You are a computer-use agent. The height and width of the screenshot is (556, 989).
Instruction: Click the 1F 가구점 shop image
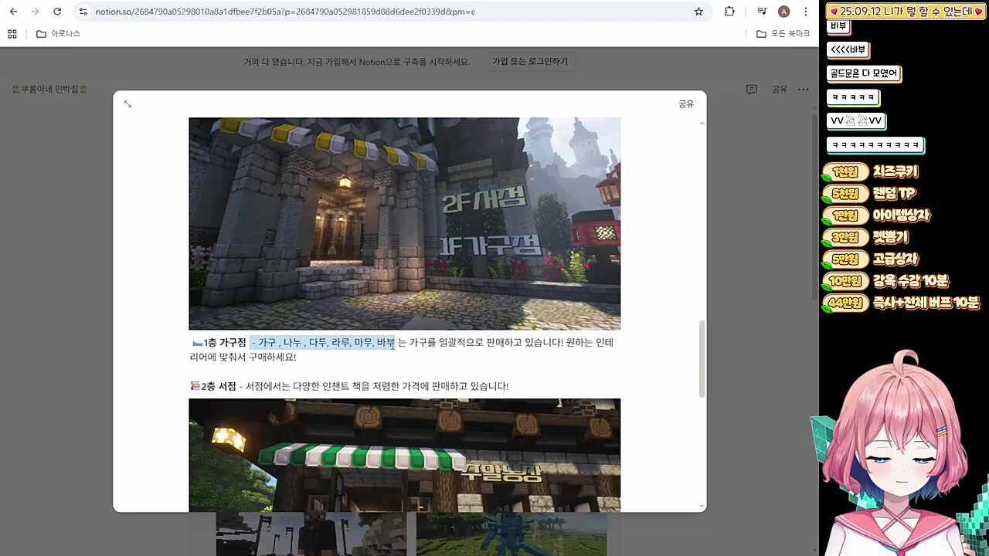(404, 223)
